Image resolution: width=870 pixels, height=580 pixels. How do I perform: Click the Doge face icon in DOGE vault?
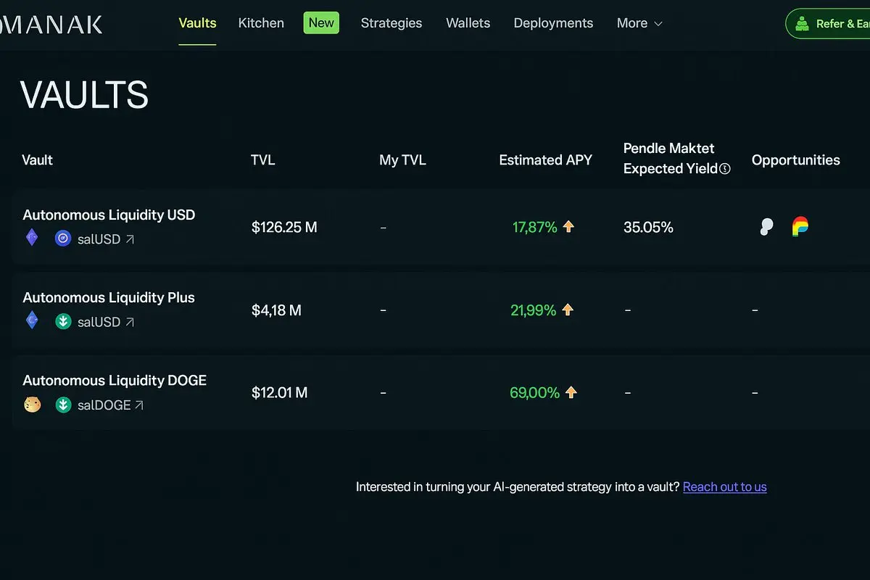[x=32, y=405]
